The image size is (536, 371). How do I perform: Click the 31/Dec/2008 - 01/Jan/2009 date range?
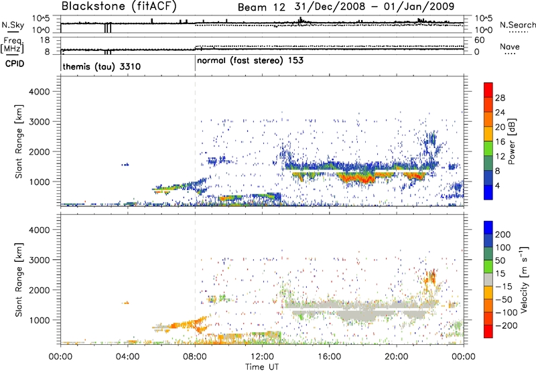click(x=375, y=7)
